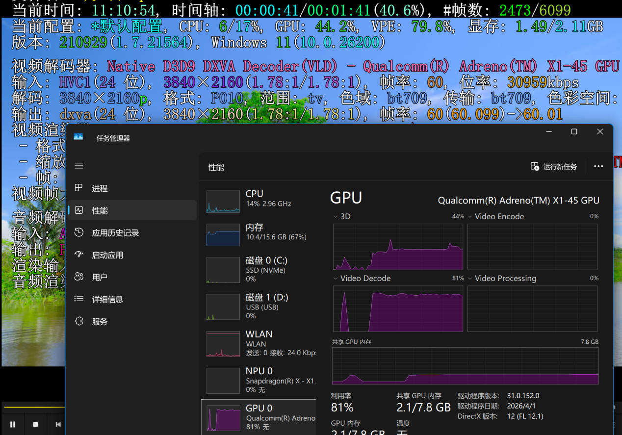Open the 启动应用 page
Screen dimensions: 622x435
[132, 255]
